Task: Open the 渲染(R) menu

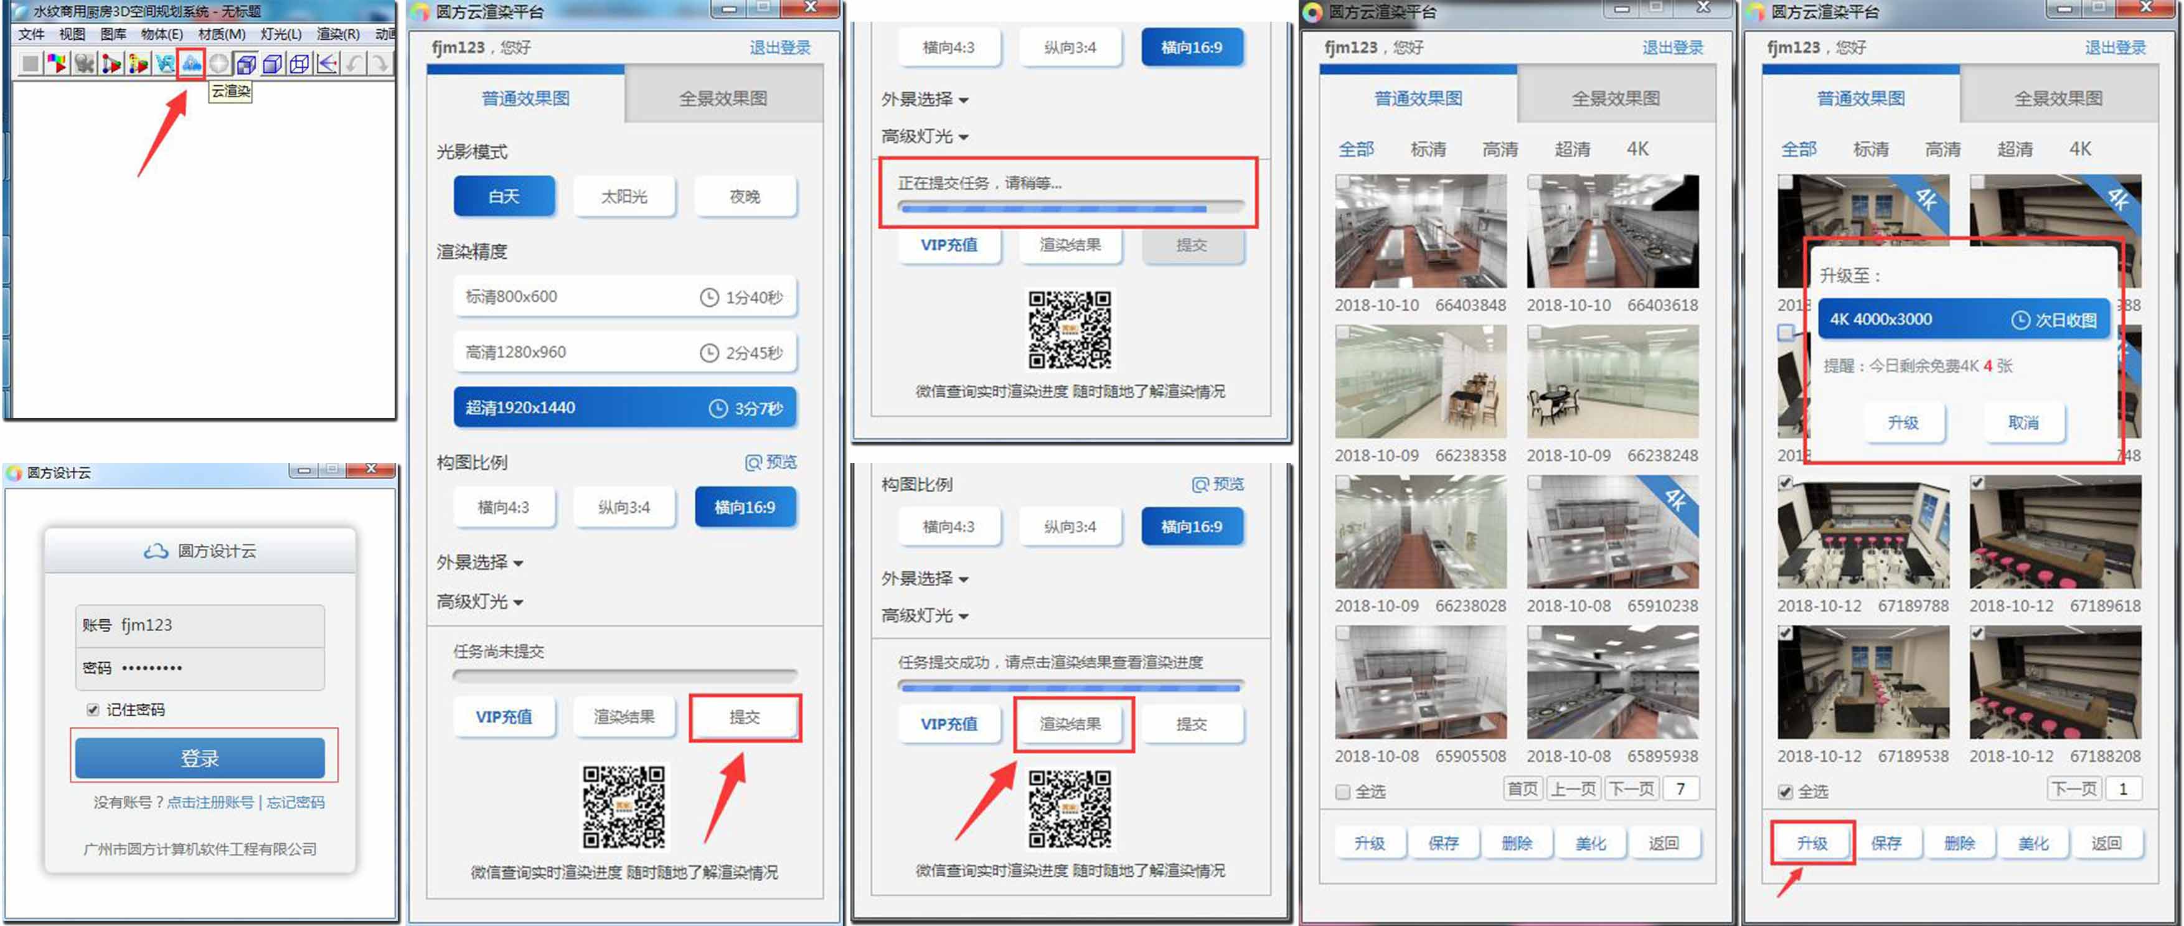Action: click(x=338, y=34)
